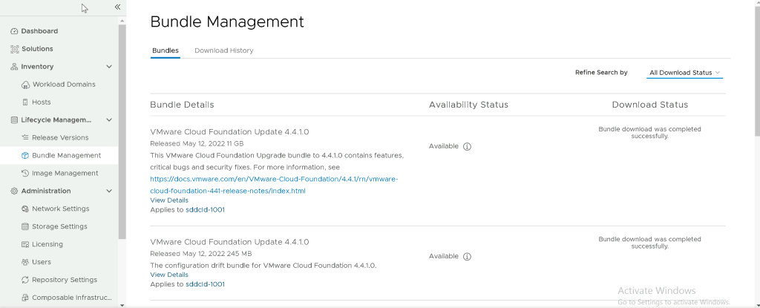This screenshot has height=308, width=760.
Task: Click the Workload Domains cloud icon
Action: 26,85
